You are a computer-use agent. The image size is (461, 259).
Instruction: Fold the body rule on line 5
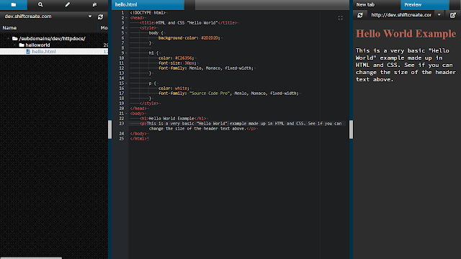click(x=127, y=33)
